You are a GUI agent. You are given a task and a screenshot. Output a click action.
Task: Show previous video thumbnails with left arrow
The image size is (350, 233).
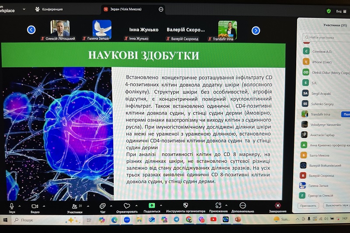pyautogui.click(x=31, y=30)
